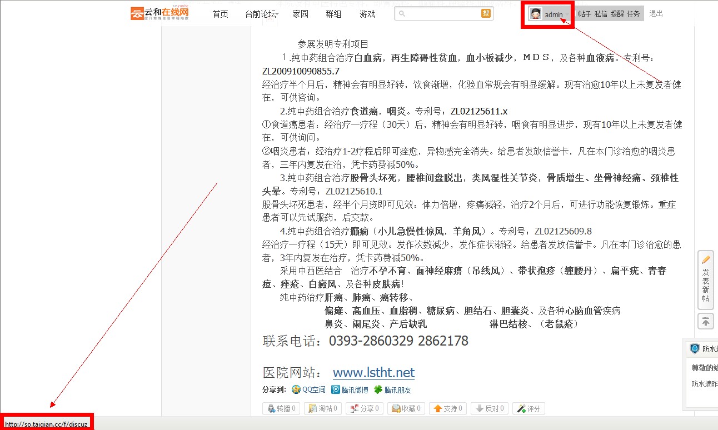This screenshot has width=718, height=430.
Task: Click the 转播 rebroadcast button
Action: [x=281, y=408]
